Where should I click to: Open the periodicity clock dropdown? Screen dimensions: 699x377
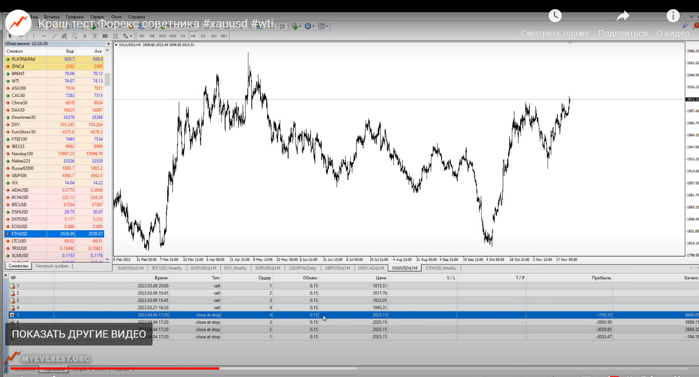pos(313,26)
